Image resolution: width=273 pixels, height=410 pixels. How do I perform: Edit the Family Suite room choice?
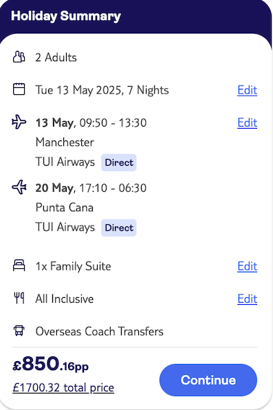click(x=247, y=266)
